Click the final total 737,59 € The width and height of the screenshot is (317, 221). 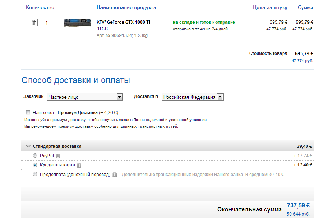(298, 205)
